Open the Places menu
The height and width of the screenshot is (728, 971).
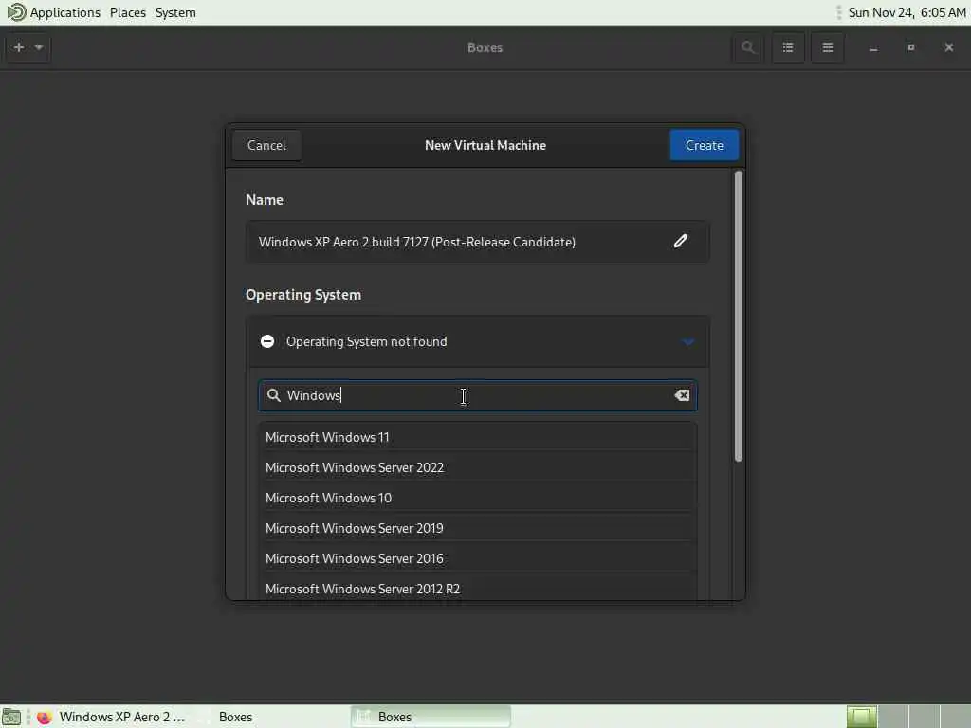(128, 12)
